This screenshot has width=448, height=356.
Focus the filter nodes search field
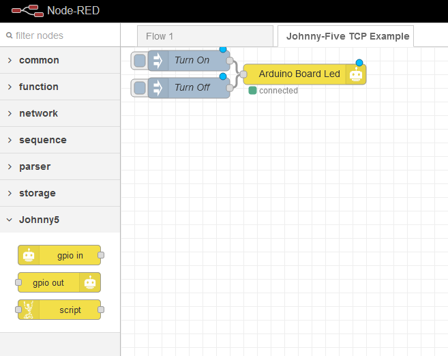coord(60,35)
